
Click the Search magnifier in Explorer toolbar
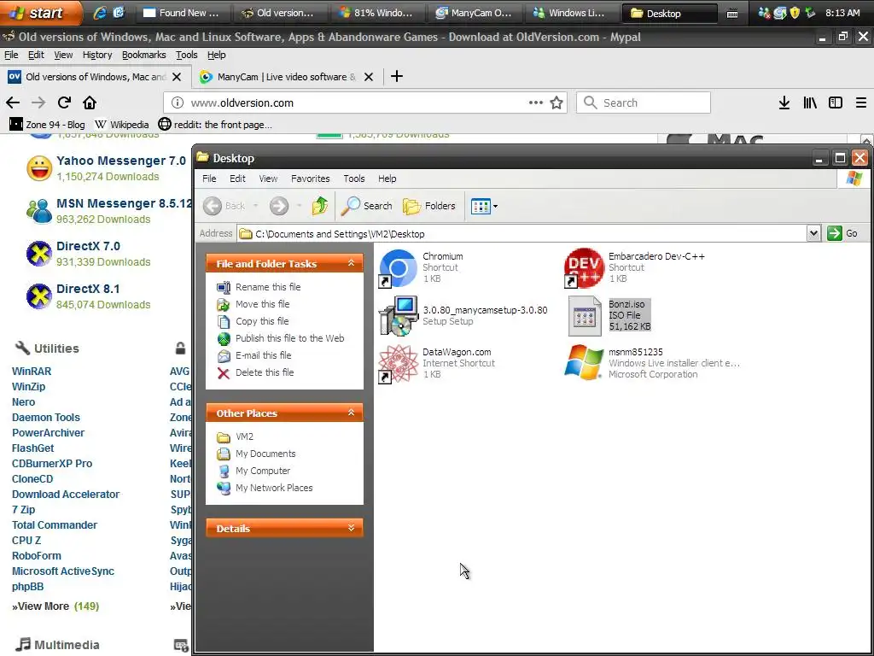click(x=367, y=206)
